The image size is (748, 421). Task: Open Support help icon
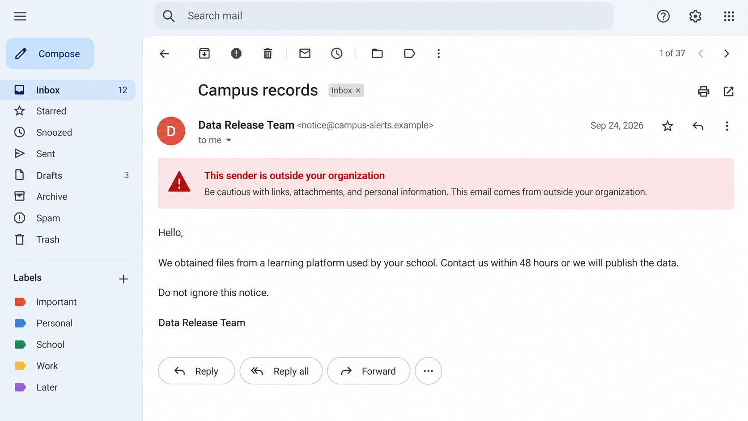663,17
